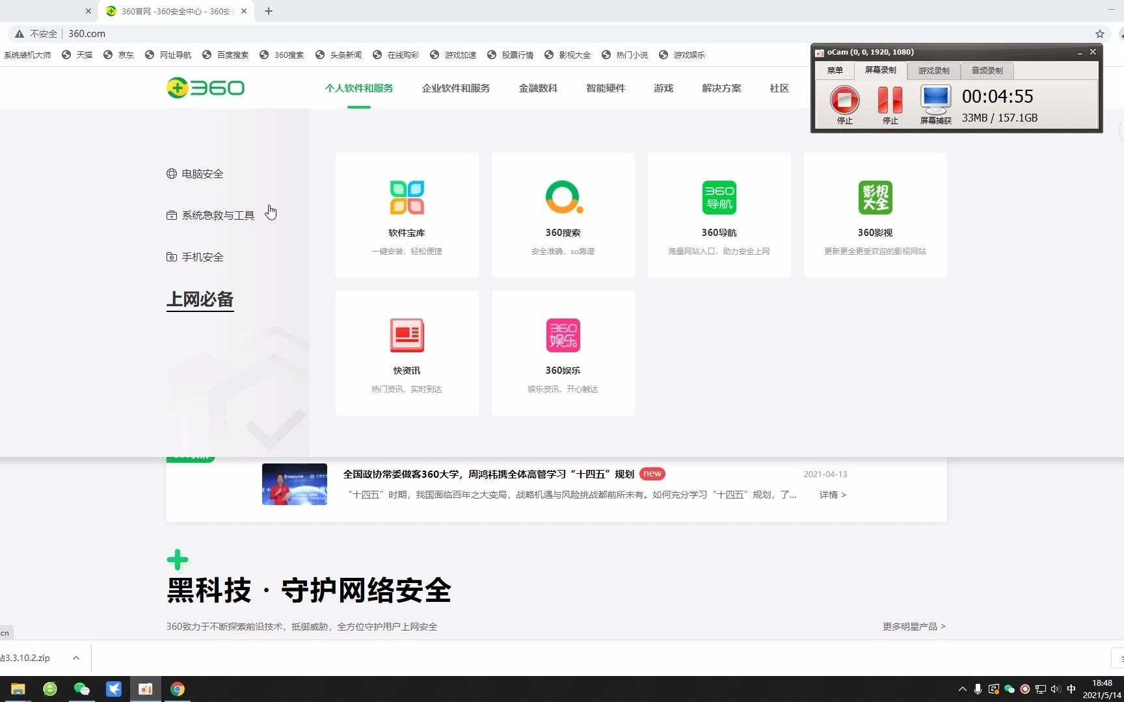Show hidden system tray icons chevron

(x=962, y=689)
